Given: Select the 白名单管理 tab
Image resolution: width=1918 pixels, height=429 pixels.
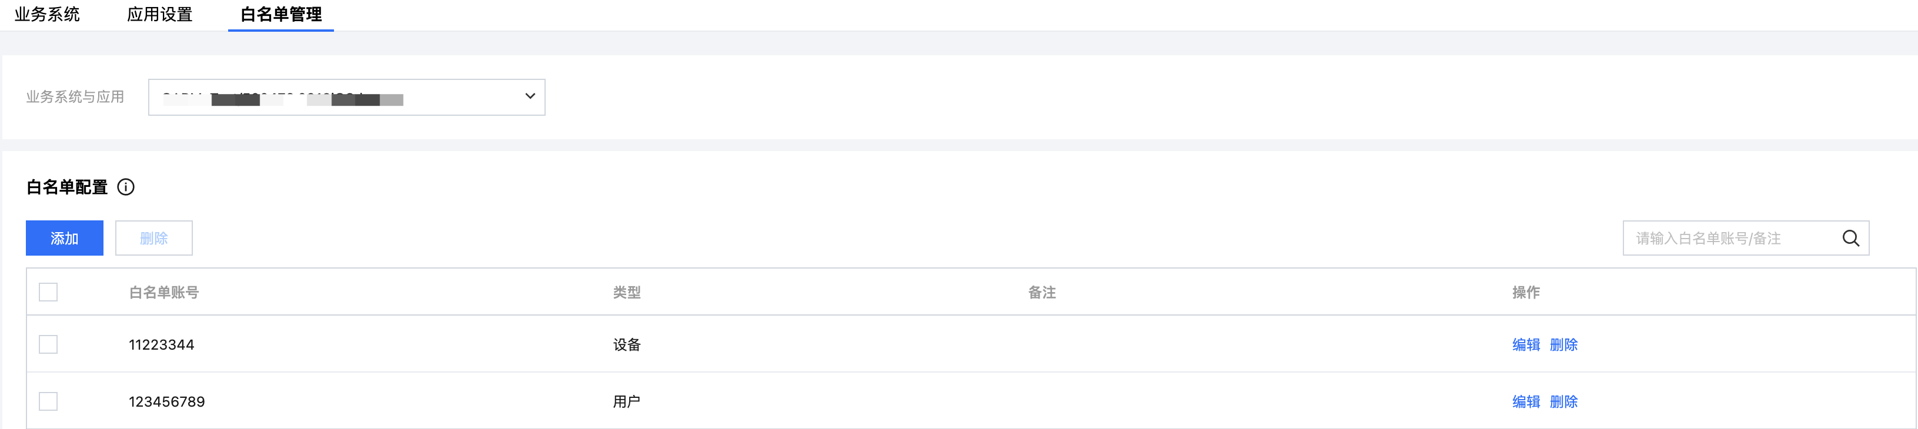Looking at the screenshot, I should pyautogui.click(x=280, y=14).
